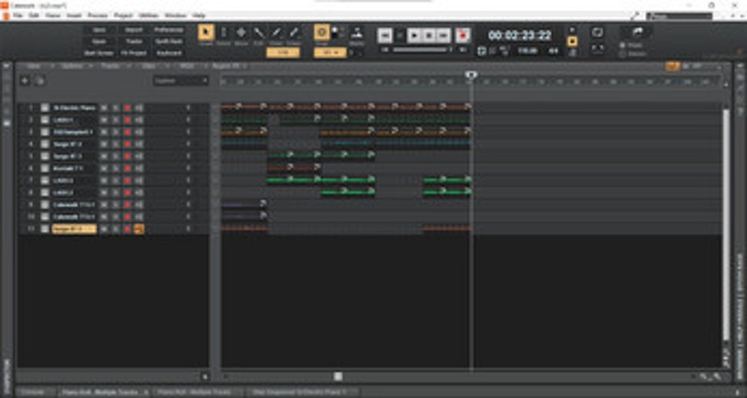Open the Project menu

(123, 16)
